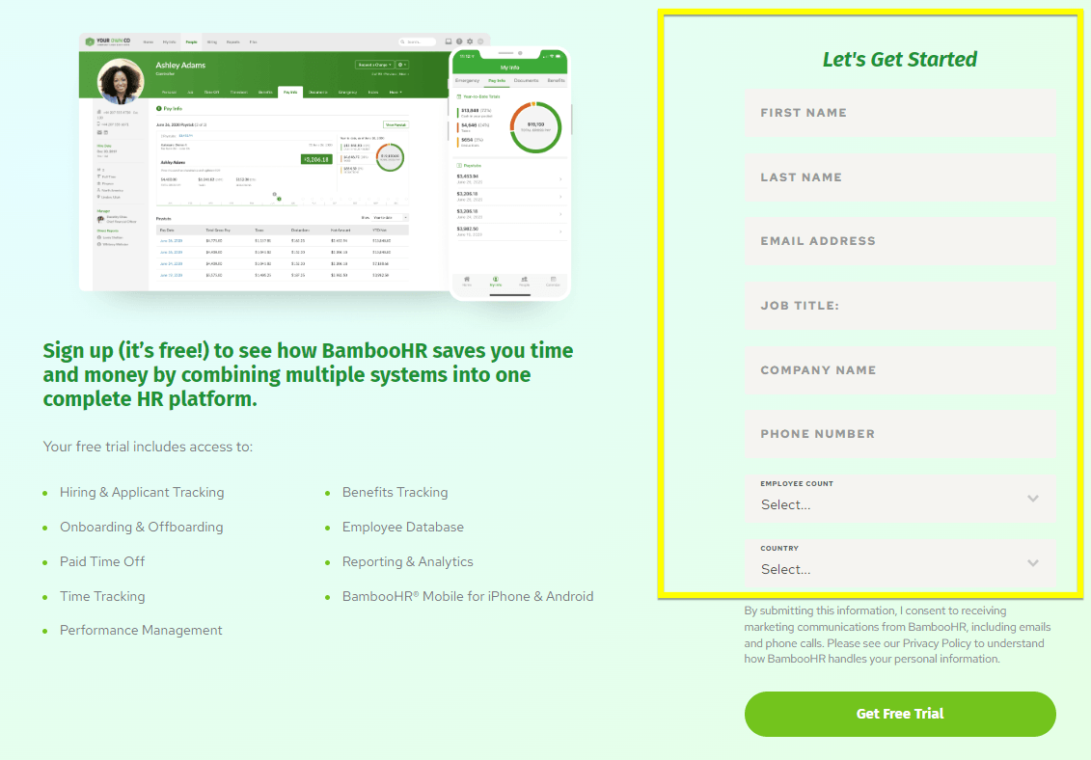Click the "Let's Get Started" heading
This screenshot has width=1091, height=760.
click(900, 59)
